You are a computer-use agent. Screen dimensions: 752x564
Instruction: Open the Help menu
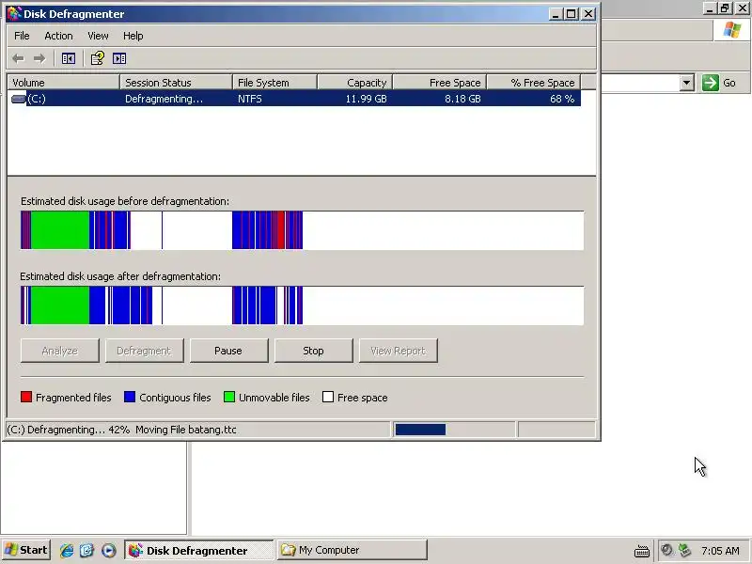click(x=133, y=36)
